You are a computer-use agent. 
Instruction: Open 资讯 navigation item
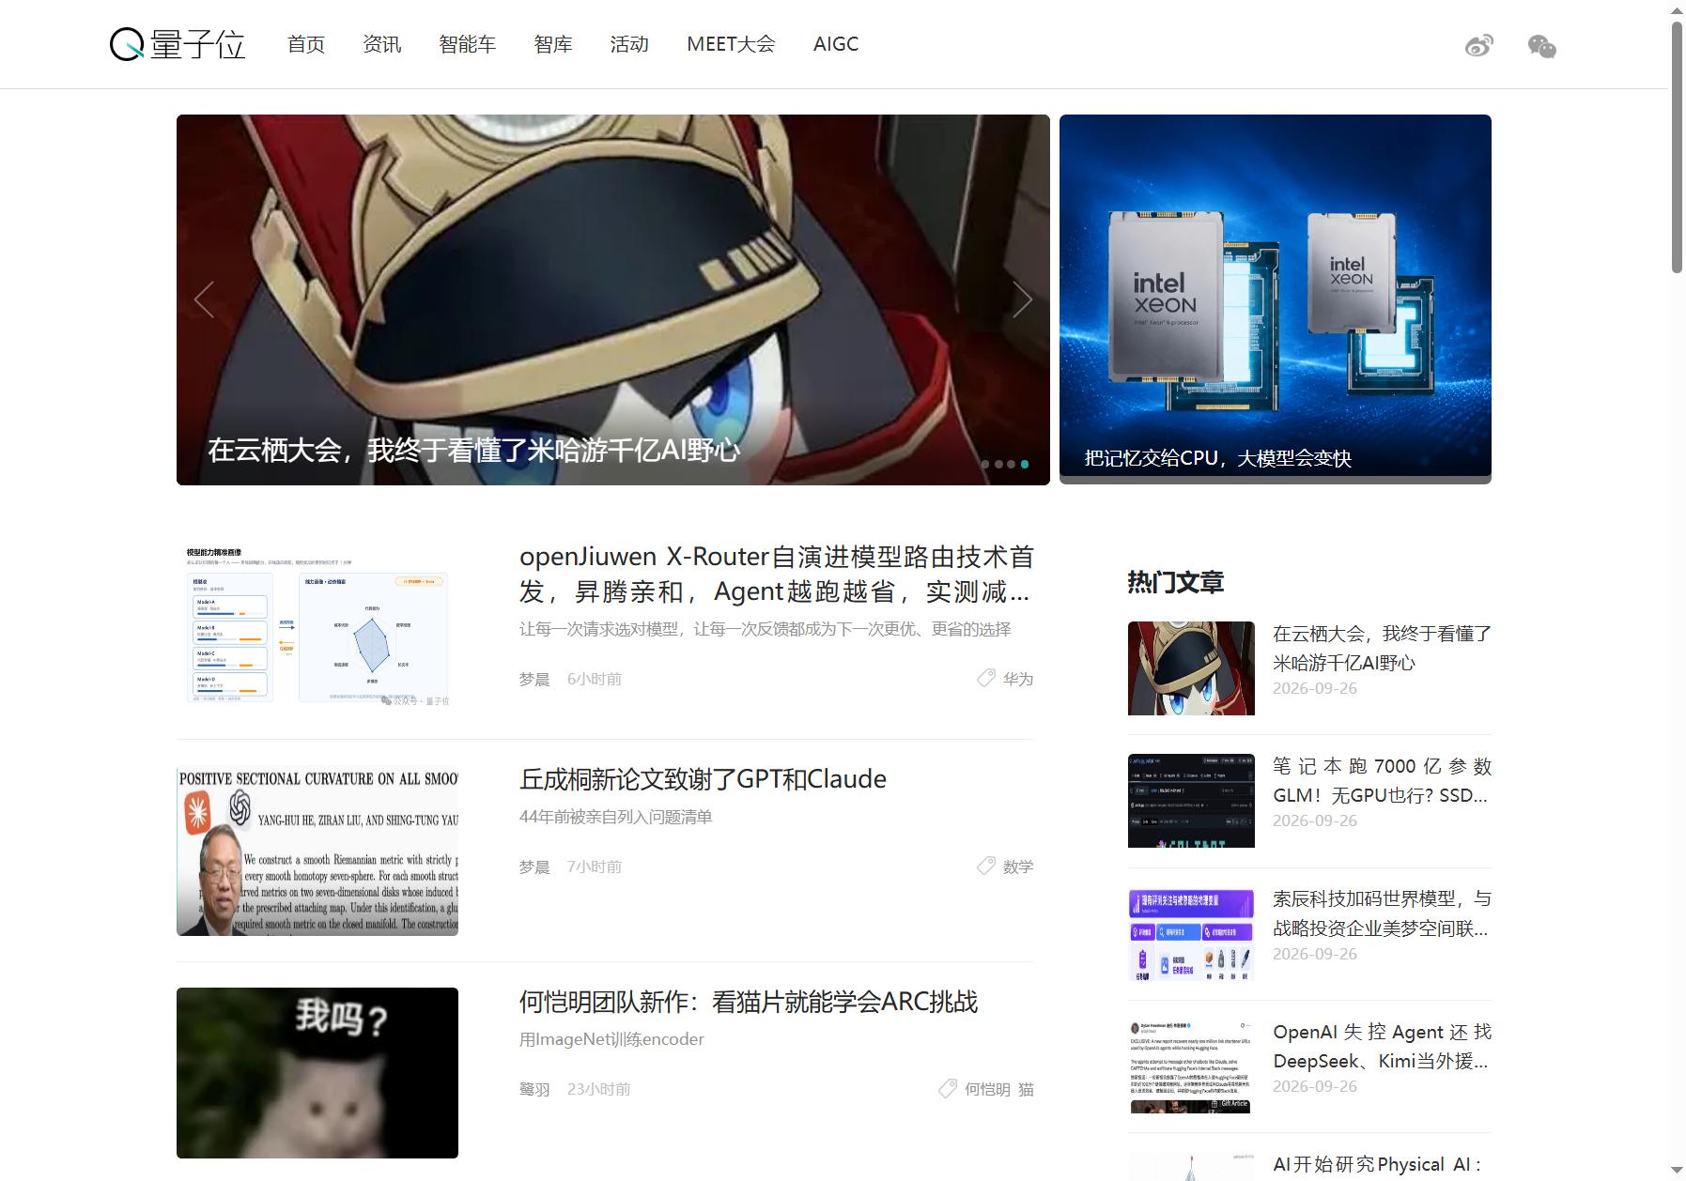[382, 44]
